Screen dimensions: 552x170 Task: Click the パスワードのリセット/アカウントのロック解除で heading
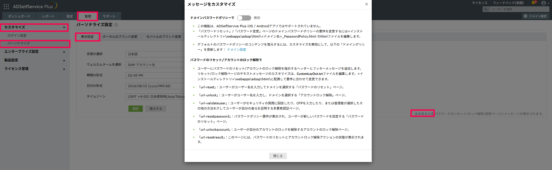point(226,60)
